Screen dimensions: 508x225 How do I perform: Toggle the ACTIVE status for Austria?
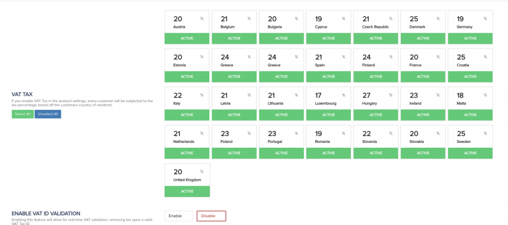pyautogui.click(x=187, y=39)
